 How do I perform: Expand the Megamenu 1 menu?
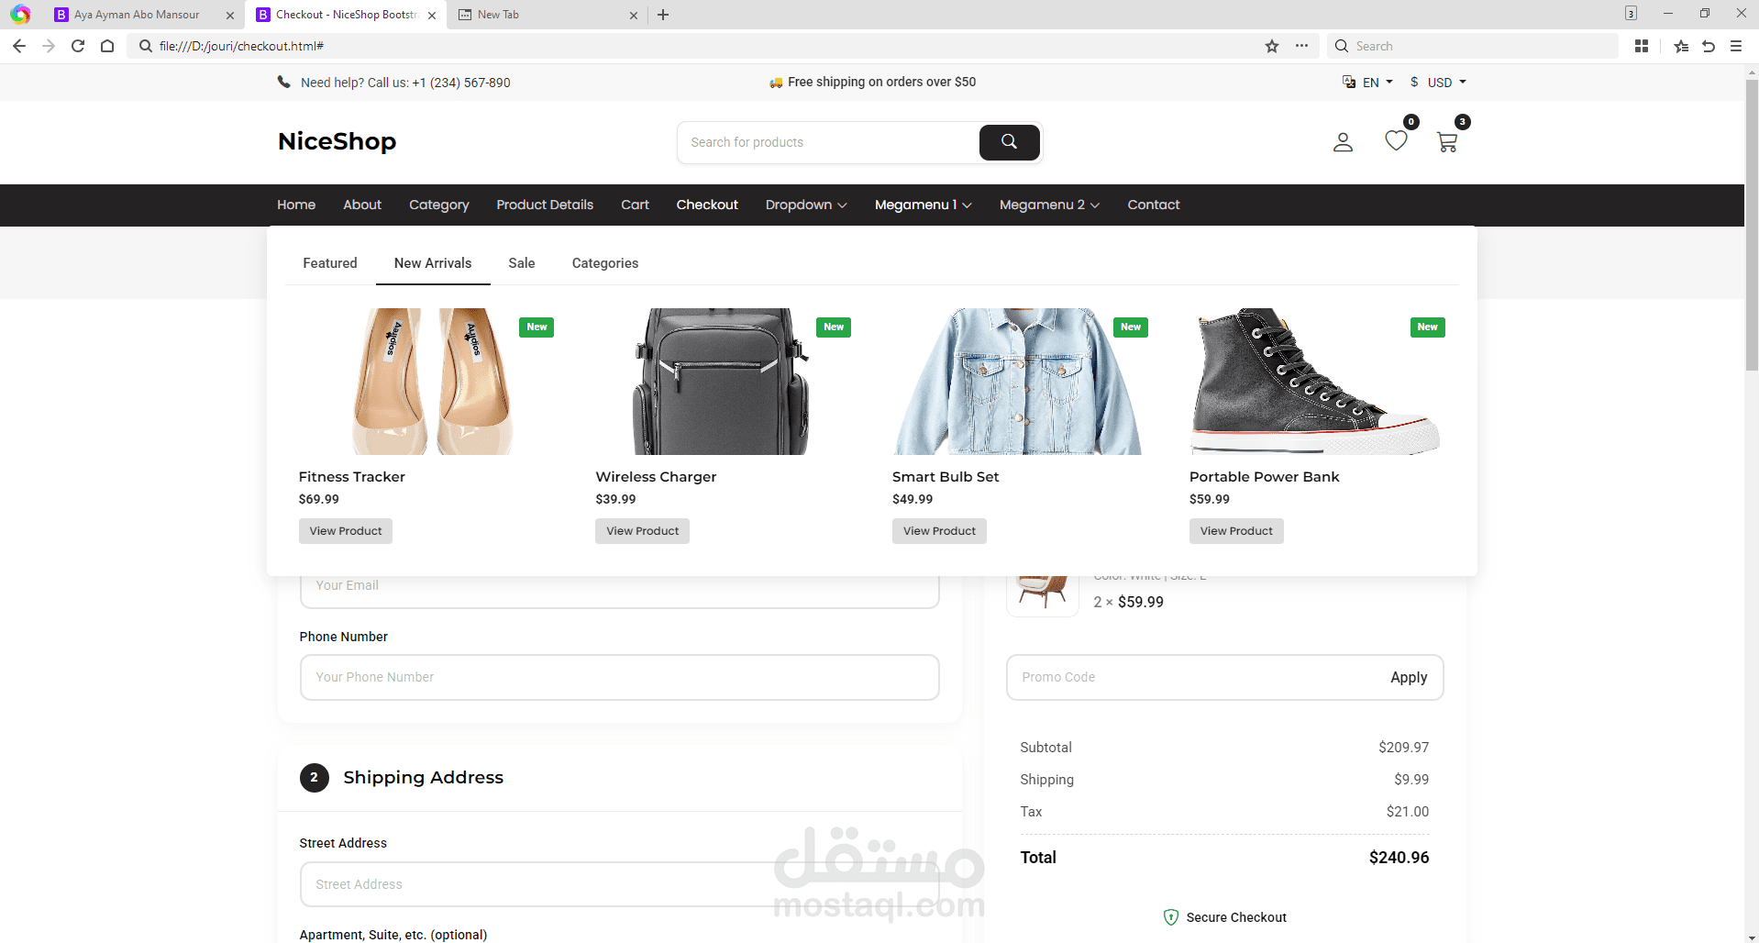[x=924, y=205]
